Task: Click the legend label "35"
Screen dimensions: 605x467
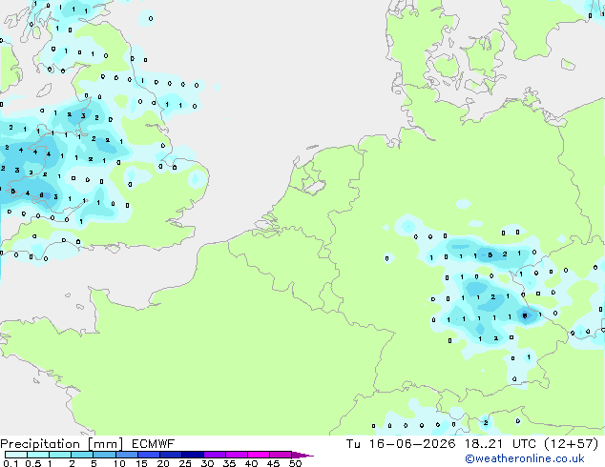Action: [229, 463]
